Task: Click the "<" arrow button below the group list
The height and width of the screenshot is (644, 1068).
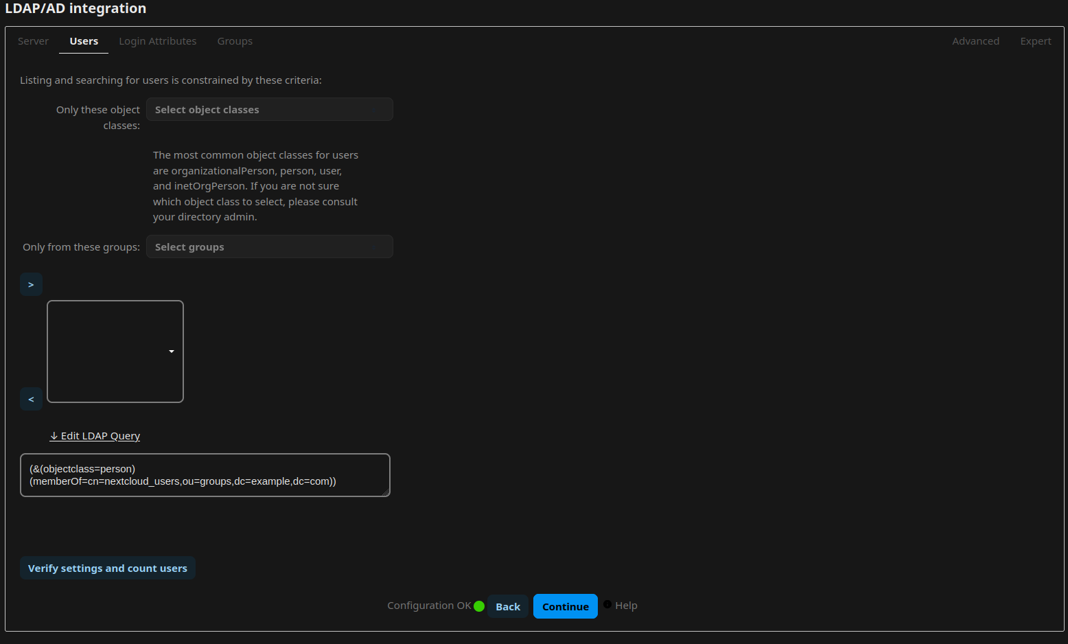Action: (31, 398)
